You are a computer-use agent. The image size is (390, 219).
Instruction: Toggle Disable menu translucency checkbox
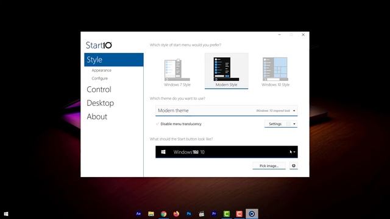157,124
